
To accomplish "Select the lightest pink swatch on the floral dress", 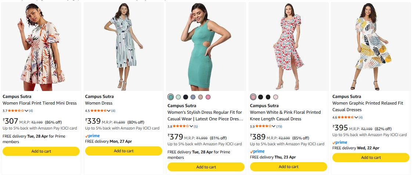I will point(275,97).
